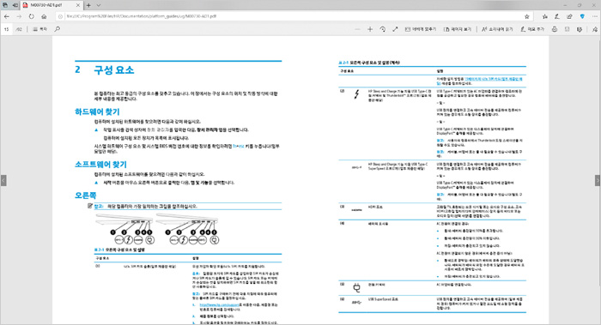Click add notes (메모 추가)
Viewport: 601px width, 325px height.
point(532,29)
